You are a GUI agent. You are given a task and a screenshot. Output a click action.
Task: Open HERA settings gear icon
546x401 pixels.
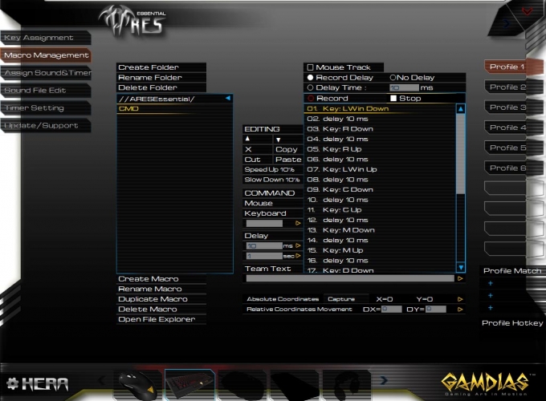13,383
